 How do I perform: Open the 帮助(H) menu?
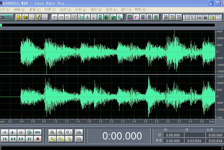pos(140,10)
